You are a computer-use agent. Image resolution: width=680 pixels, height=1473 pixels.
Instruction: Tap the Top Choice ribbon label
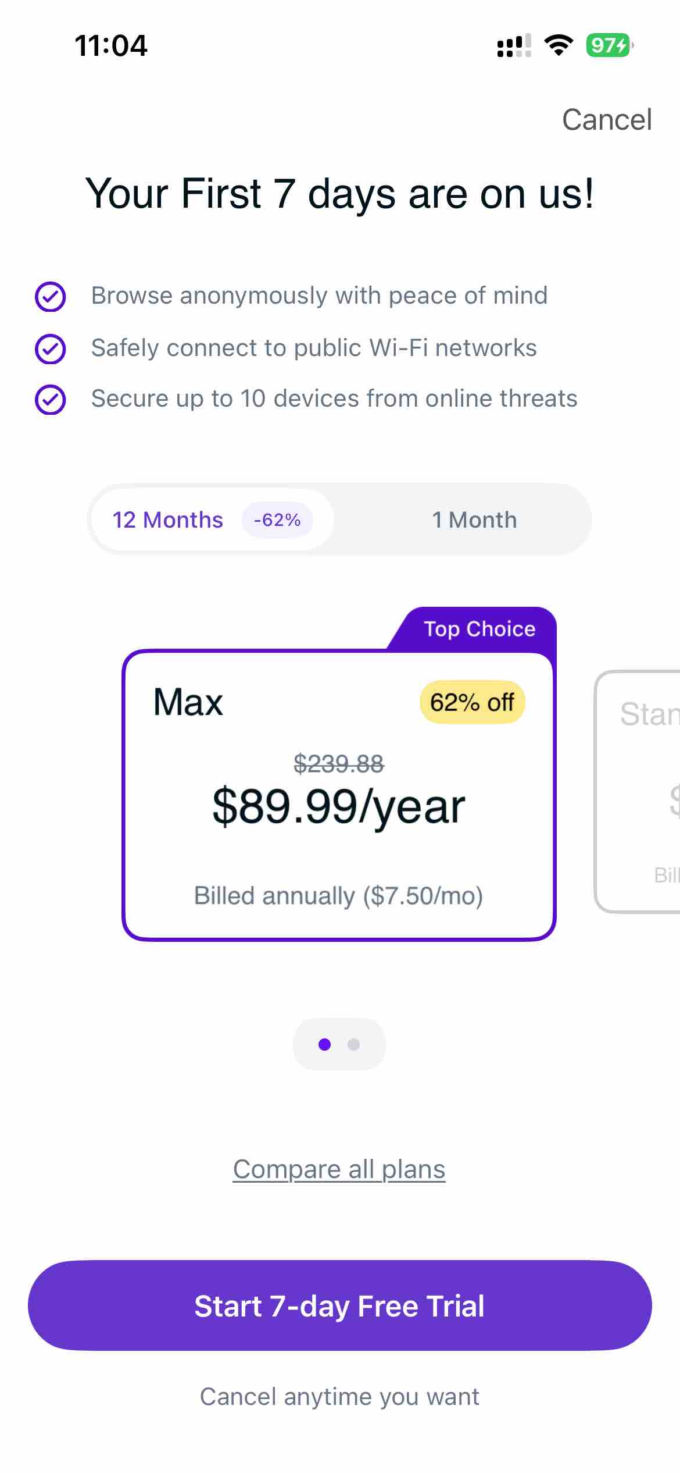pos(479,628)
